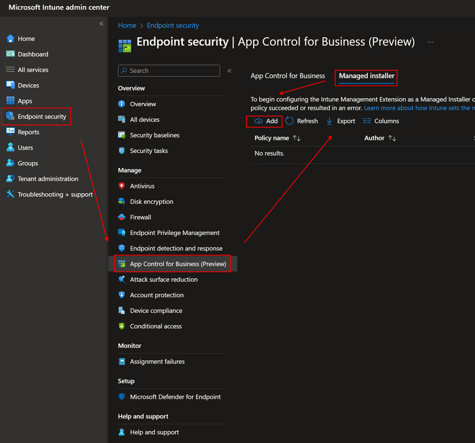Screen dimensions: 475x443
Task: Refresh the managed installer policy list
Action: tap(302, 121)
